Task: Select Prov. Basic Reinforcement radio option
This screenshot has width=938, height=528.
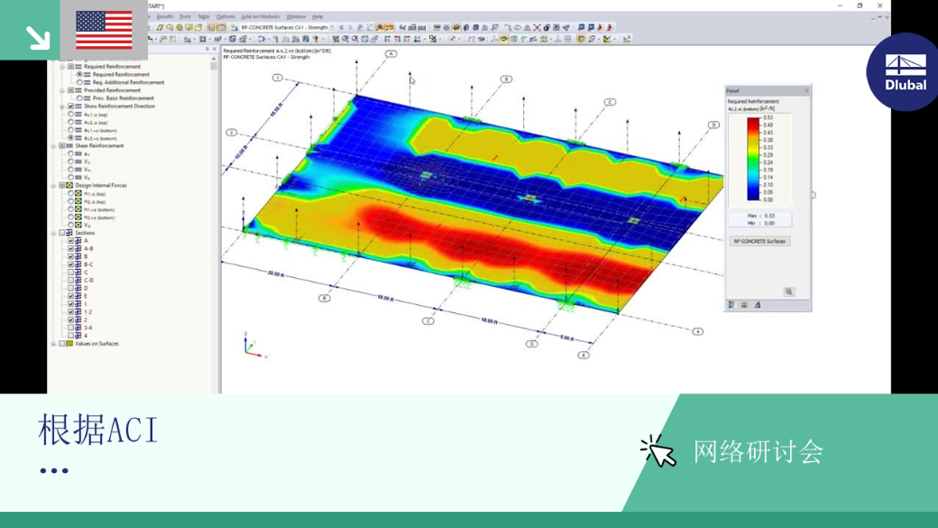Action: tap(79, 97)
